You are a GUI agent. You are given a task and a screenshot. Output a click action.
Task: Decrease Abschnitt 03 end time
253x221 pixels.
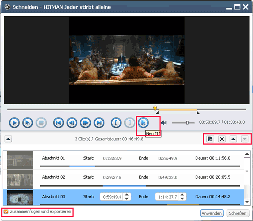coord(182,199)
